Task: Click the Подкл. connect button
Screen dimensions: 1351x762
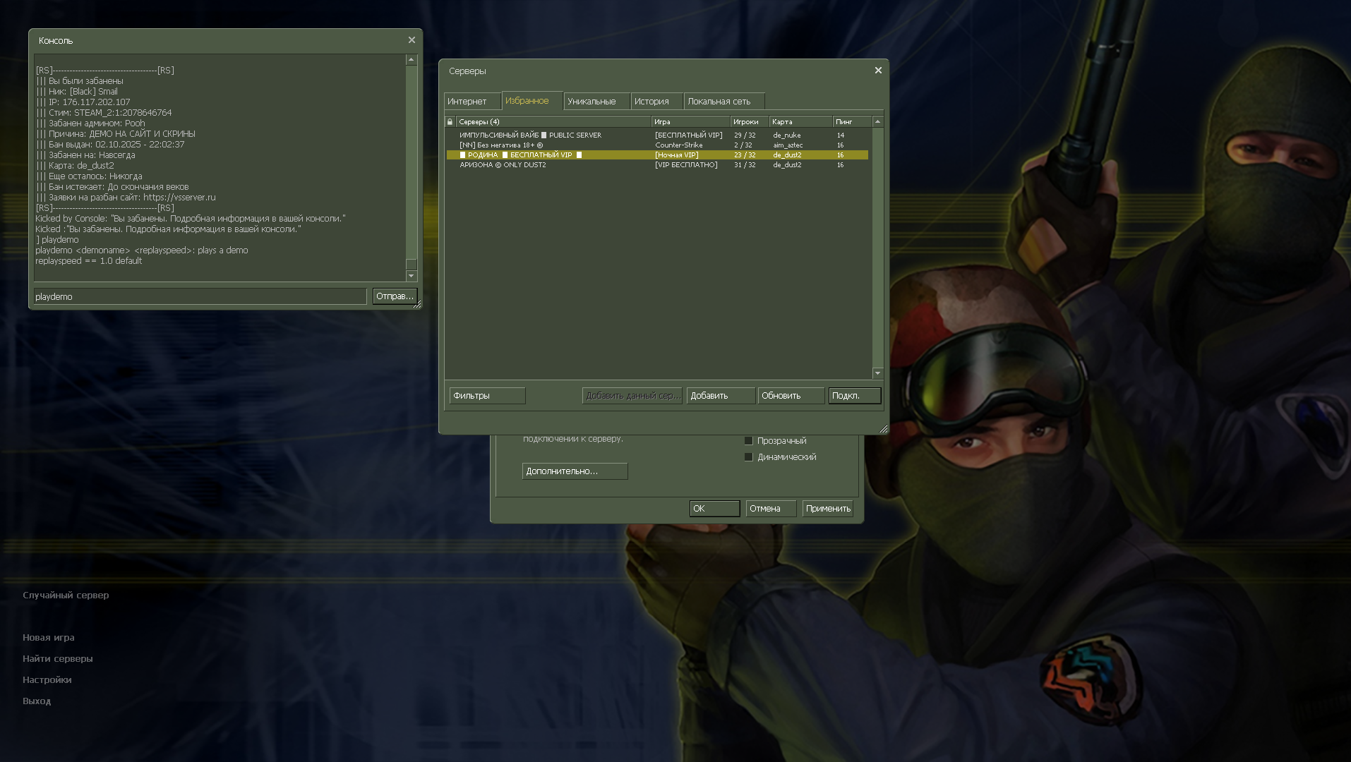Action: pyautogui.click(x=854, y=396)
